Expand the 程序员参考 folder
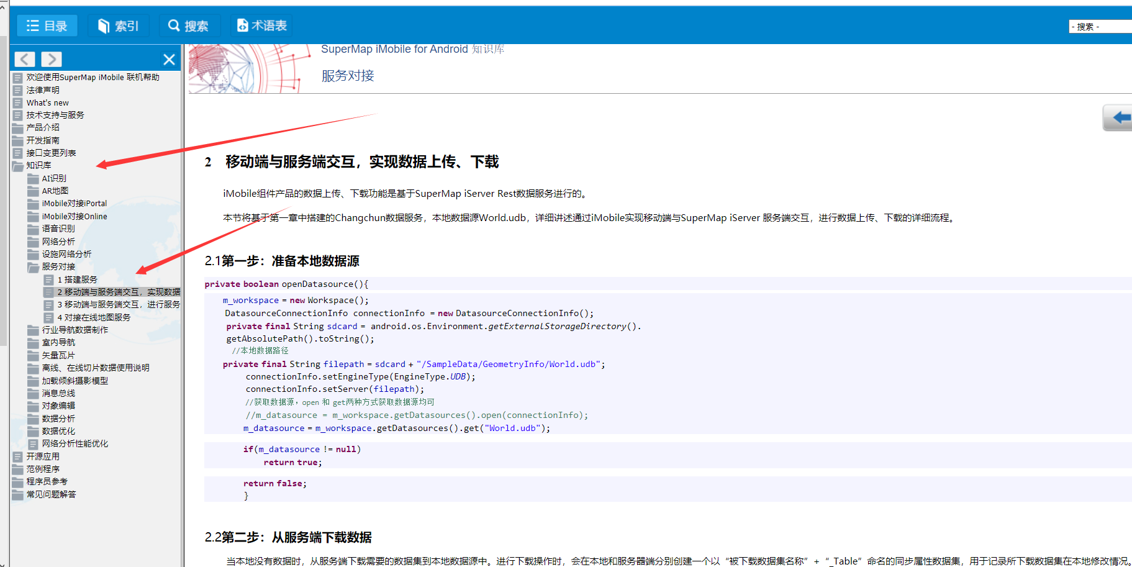The width and height of the screenshot is (1132, 567). (x=47, y=481)
